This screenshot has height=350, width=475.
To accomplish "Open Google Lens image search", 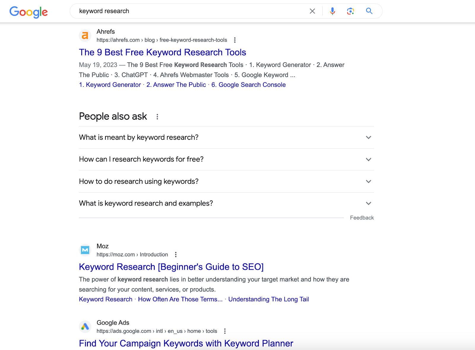I will pos(350,11).
